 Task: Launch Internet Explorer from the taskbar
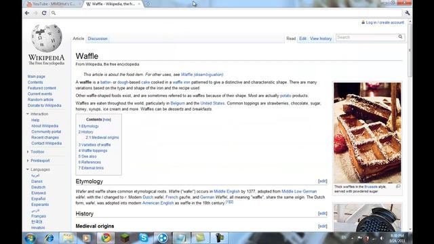coord(50,238)
